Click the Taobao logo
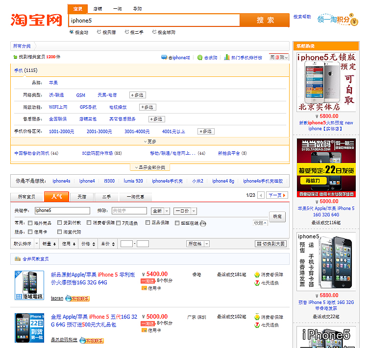This screenshot has width=368, height=348. pos(36,20)
